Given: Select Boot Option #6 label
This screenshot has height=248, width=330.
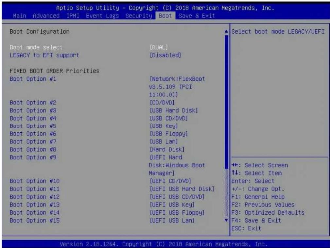Looking at the screenshot, I should point(33,134).
